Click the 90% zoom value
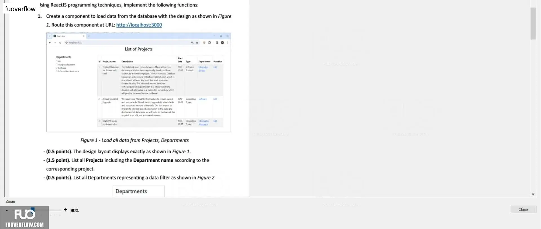Screen dimensions: 541x229 coord(75,210)
